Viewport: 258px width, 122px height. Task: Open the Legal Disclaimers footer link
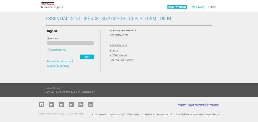[116, 114]
